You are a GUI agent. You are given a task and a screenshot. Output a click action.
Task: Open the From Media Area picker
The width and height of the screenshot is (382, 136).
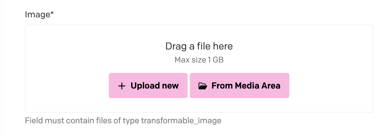[x=240, y=86]
